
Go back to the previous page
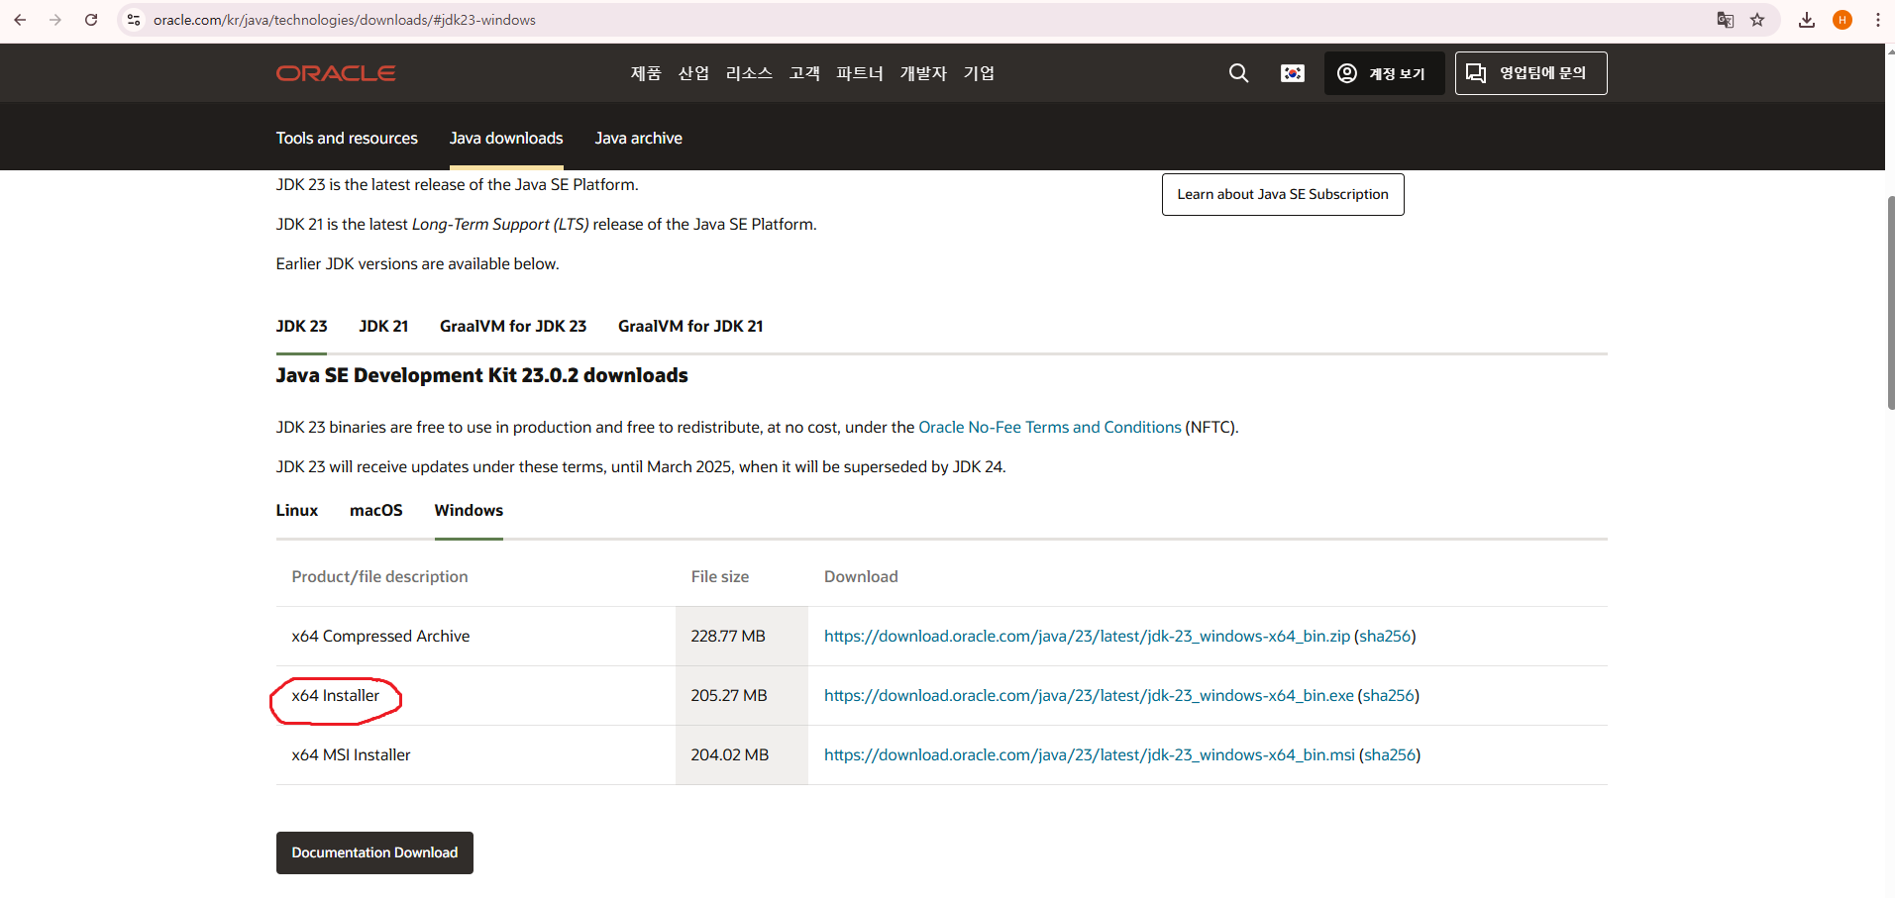coord(20,20)
